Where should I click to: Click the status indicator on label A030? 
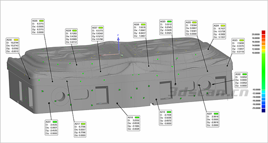click(x=16, y=40)
